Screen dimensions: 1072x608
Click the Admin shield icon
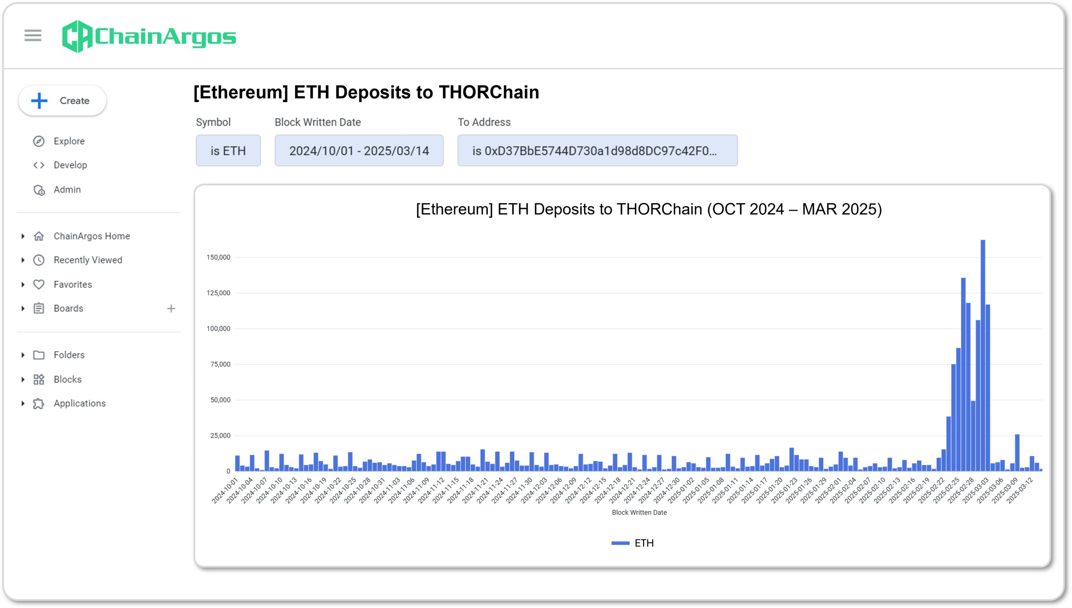click(39, 190)
